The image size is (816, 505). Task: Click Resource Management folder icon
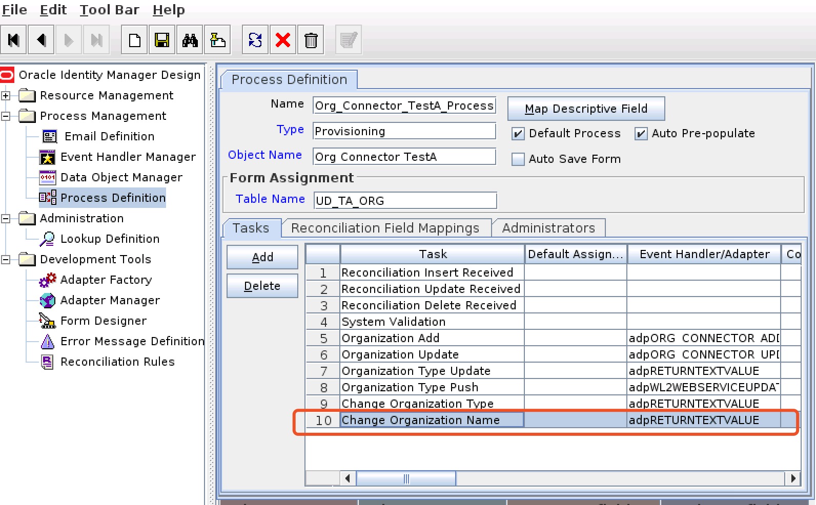pos(27,95)
